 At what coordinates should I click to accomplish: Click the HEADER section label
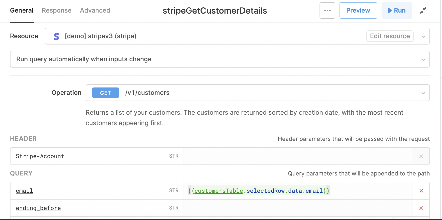[x=23, y=139]
